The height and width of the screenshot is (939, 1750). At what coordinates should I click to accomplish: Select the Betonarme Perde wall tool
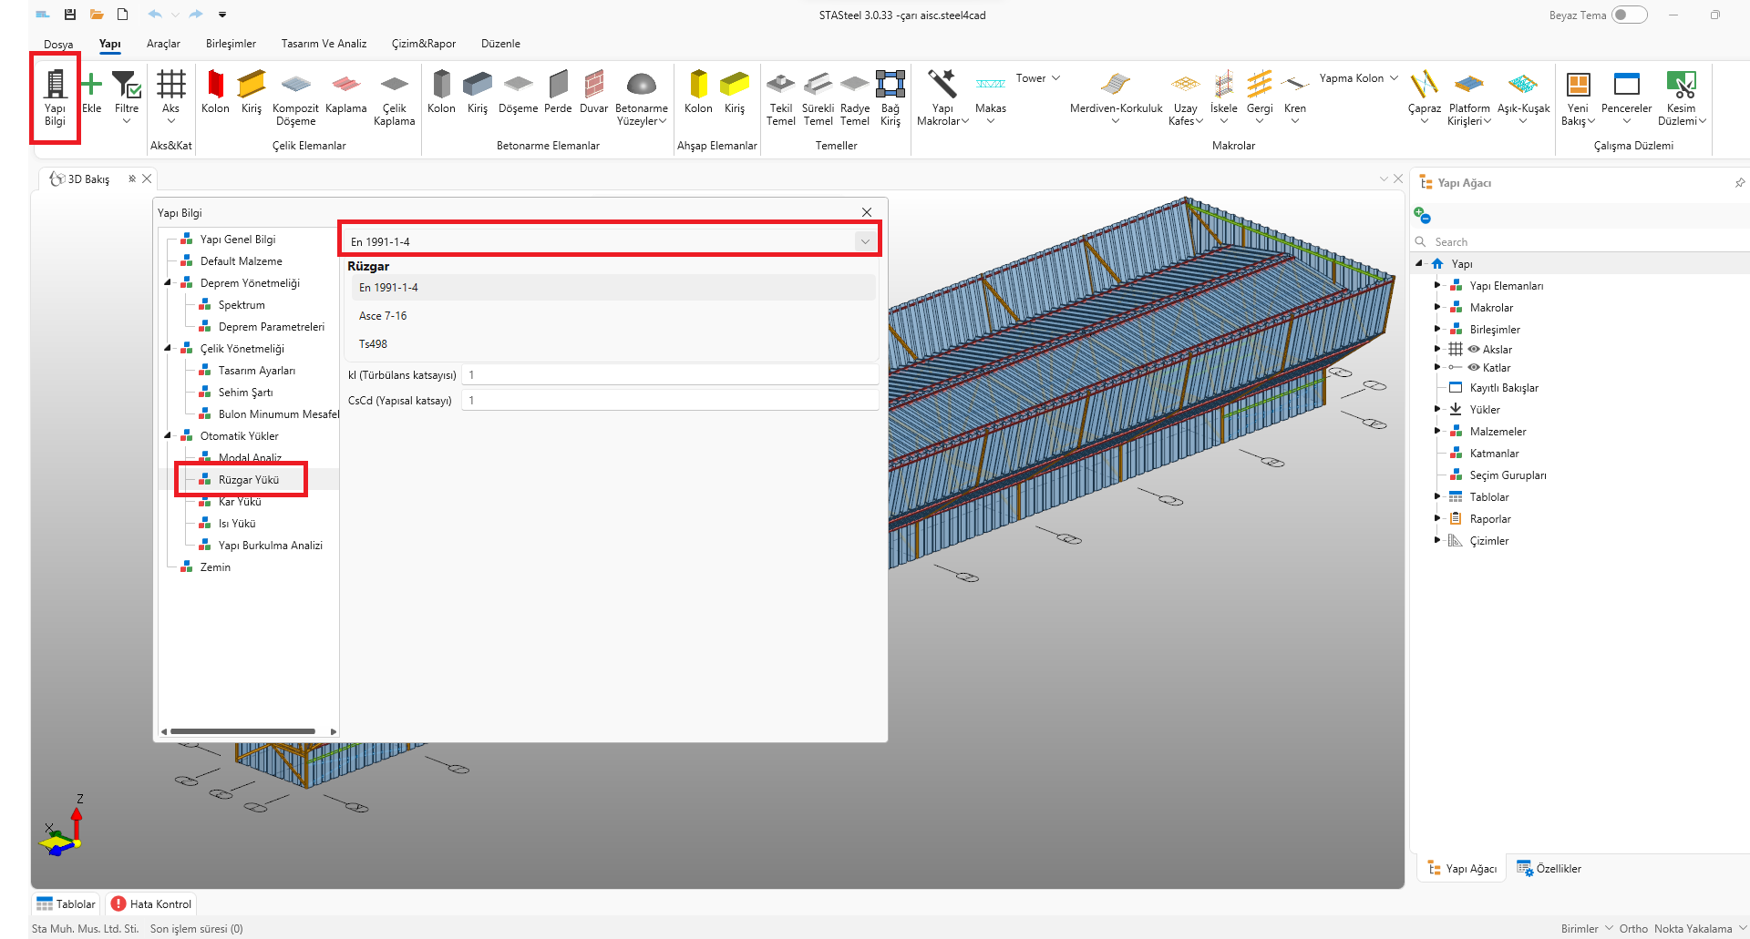(558, 91)
